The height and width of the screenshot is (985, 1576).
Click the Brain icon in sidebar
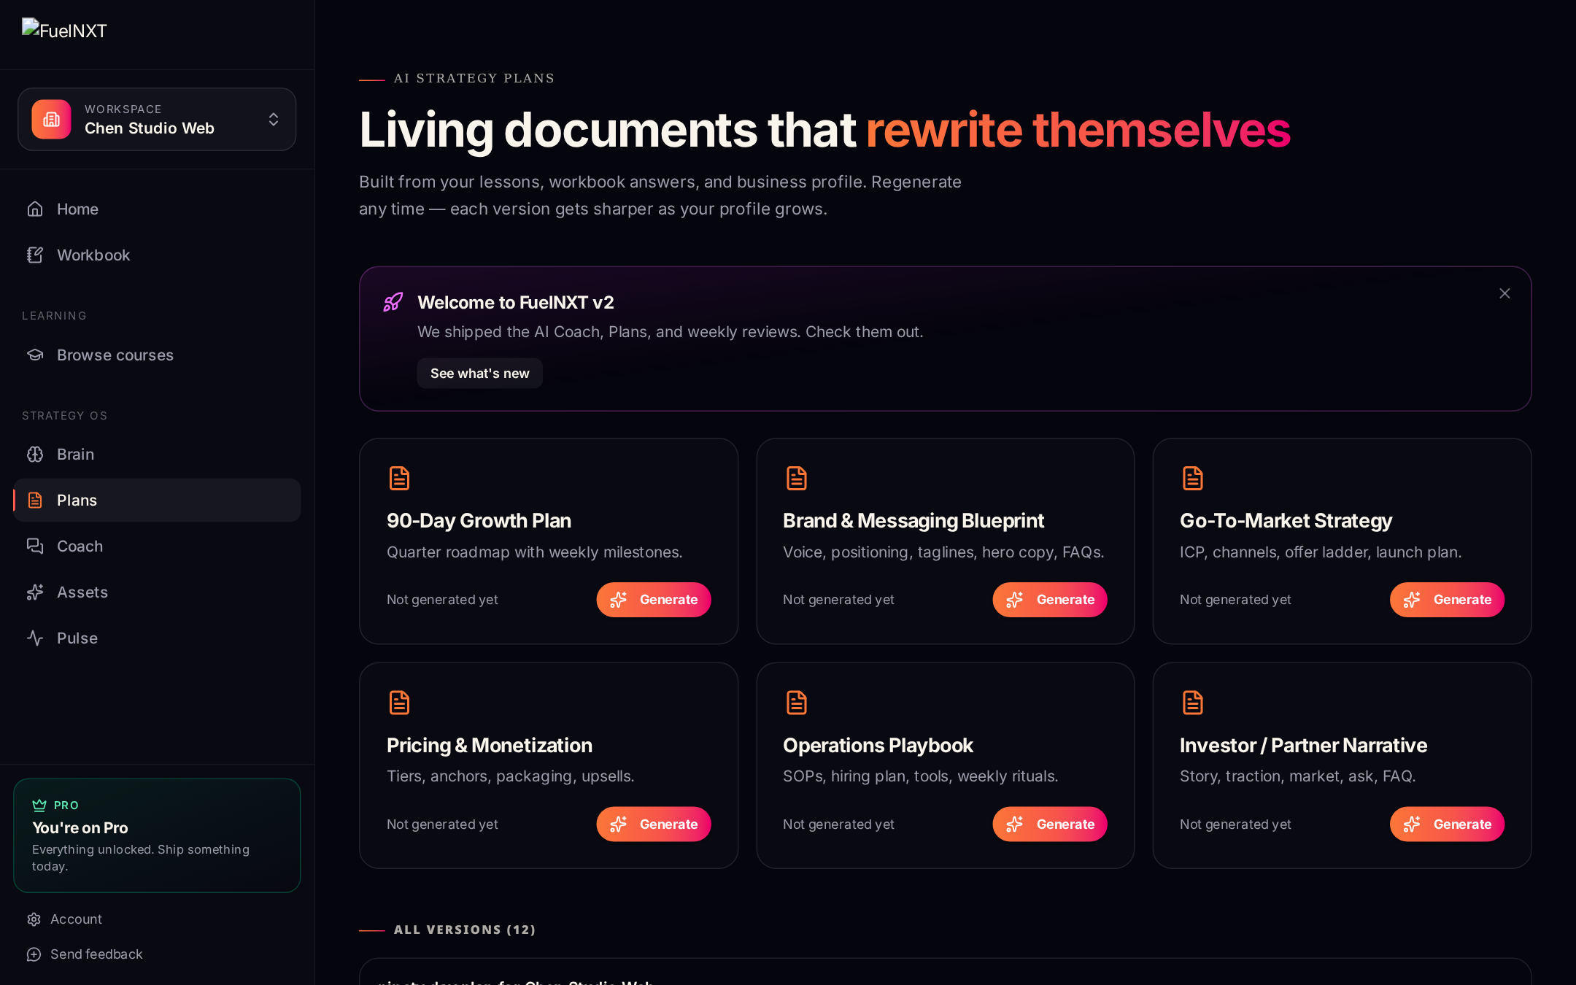pos(35,455)
